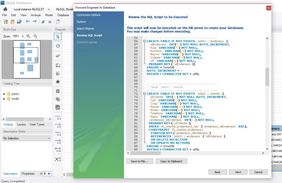Open the Model menu
282x183 pixels.
(x=49, y=15)
